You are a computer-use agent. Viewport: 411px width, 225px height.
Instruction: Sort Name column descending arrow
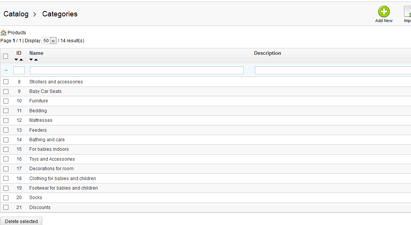(31, 60)
